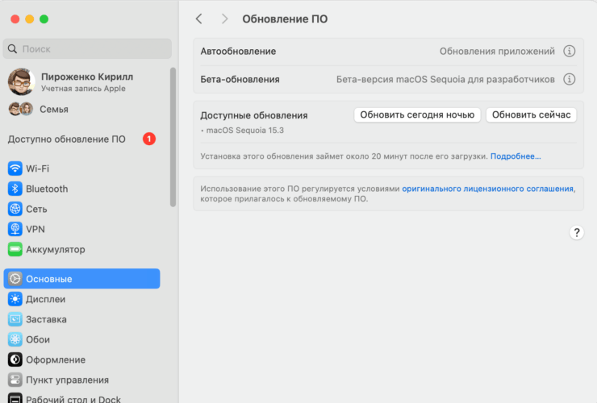Click Обновить сейчас button
This screenshot has width=597, height=403.
pyautogui.click(x=531, y=115)
